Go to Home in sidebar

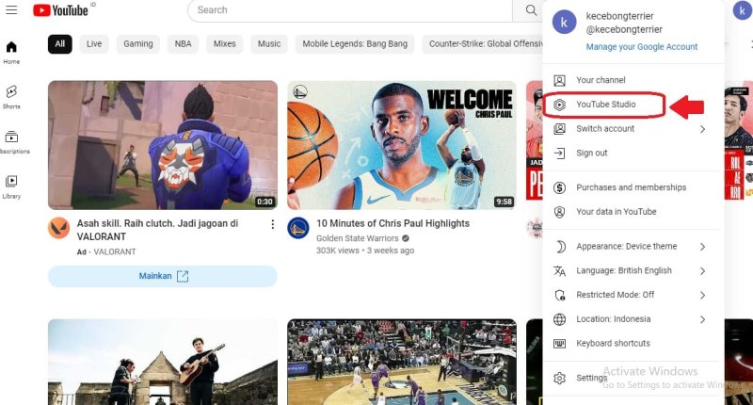coord(11,53)
